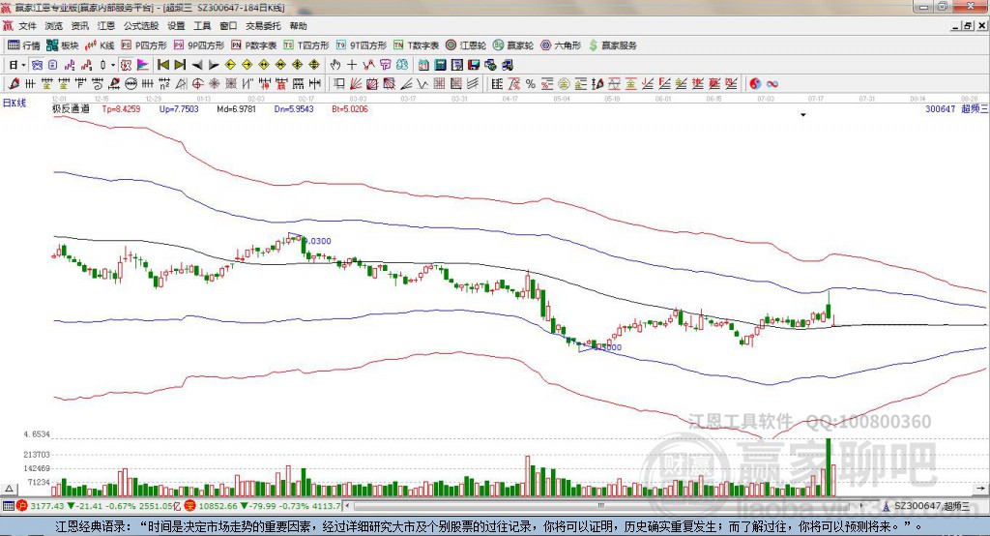Click the first yellow diamond arrow icon

(230, 65)
